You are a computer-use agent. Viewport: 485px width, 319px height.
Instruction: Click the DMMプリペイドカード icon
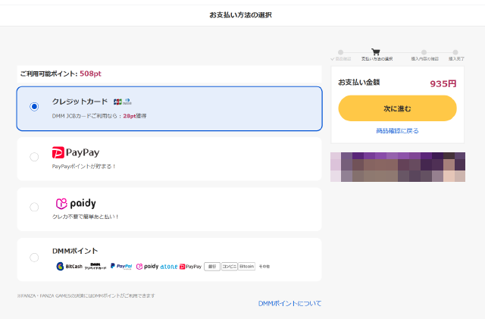[x=95, y=267]
